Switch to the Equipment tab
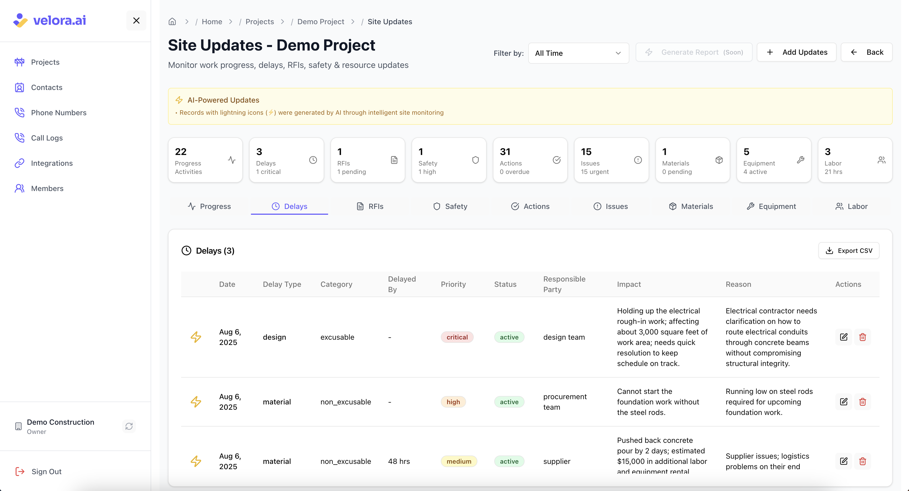This screenshot has width=909, height=491. (x=771, y=206)
